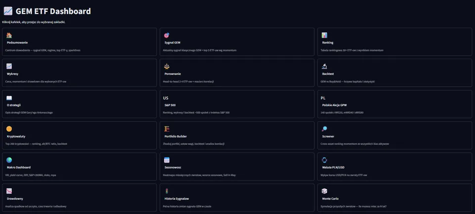Click 'Opis strategii GEM Gary'ego Antonacciego' text

29,113
